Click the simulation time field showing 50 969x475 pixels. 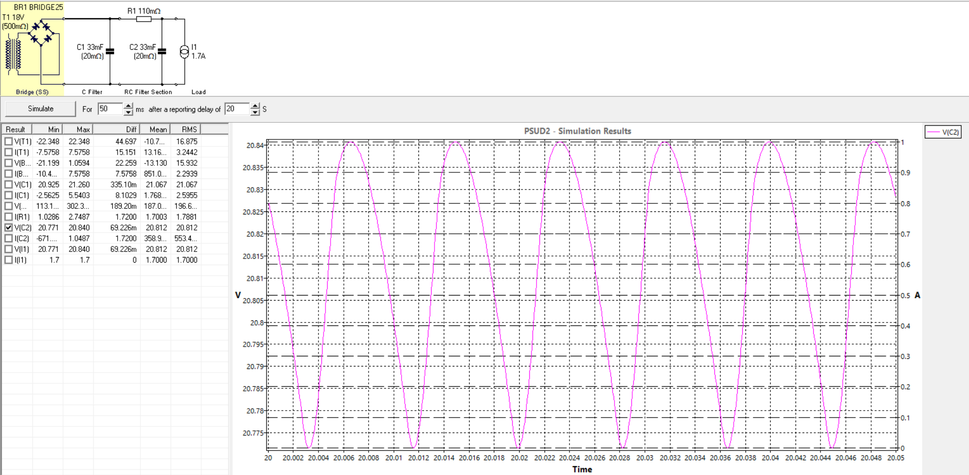111,109
